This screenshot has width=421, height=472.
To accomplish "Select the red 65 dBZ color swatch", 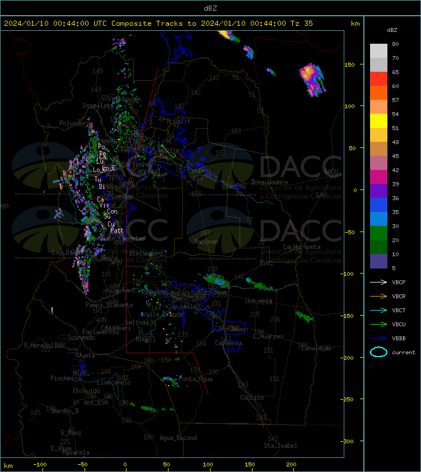I will 378,78.
